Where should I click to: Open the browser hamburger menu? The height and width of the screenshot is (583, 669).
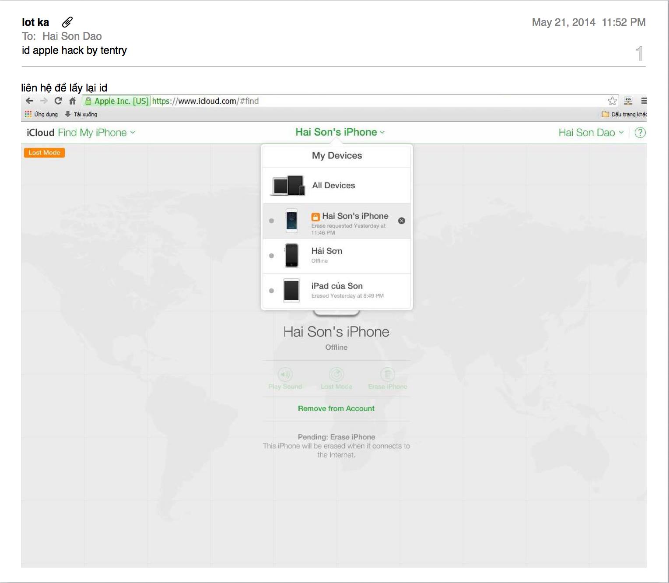[x=643, y=101]
